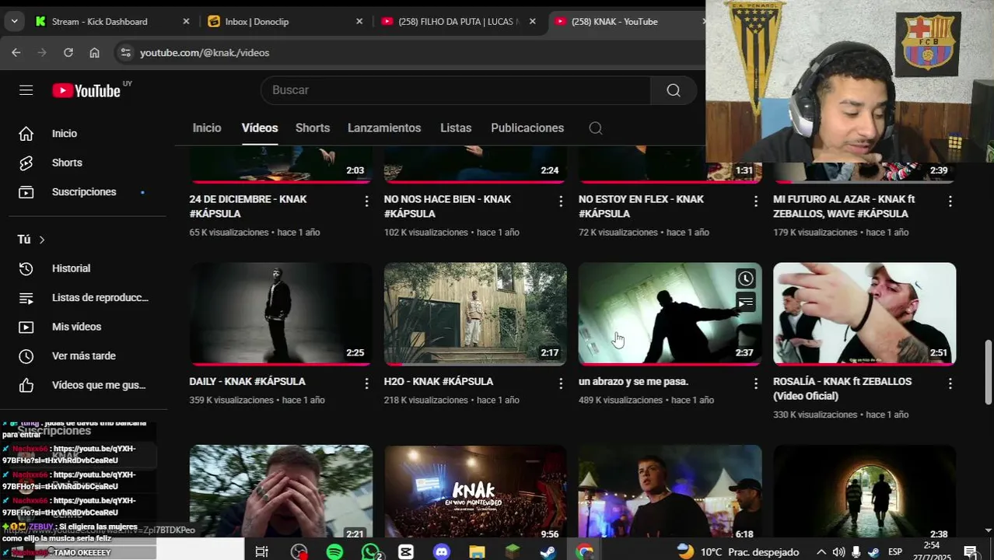Open Minecraft from the taskbar
Viewport: 994px width, 560px height.
pyautogui.click(x=512, y=551)
